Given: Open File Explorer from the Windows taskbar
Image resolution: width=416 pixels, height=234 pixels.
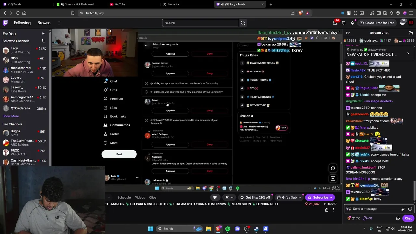Looking at the screenshot, I should (208, 229).
